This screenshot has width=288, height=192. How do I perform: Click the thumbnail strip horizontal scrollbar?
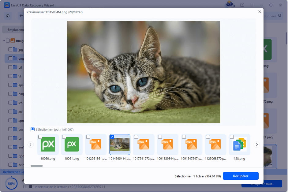(x=36, y=166)
